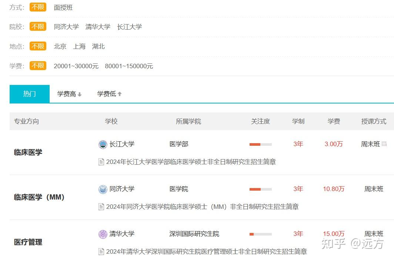Filter tuition 20001~30000元
Image resolution: width=394 pixels, height=260 pixels.
76,66
